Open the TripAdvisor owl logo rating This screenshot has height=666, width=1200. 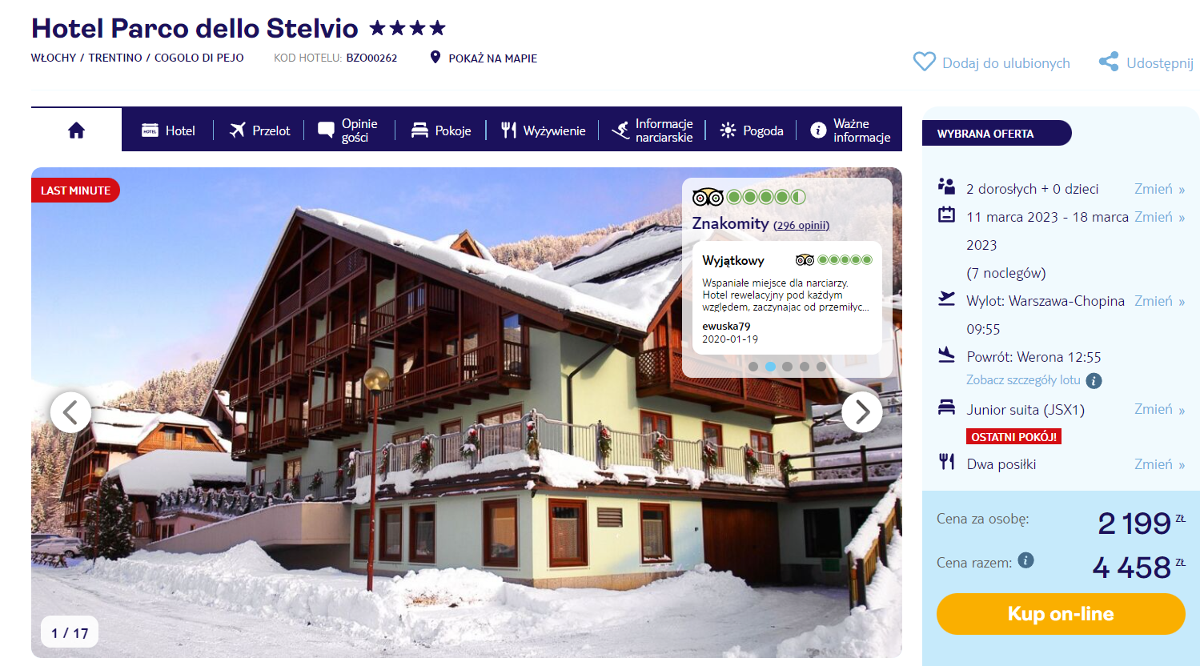708,197
